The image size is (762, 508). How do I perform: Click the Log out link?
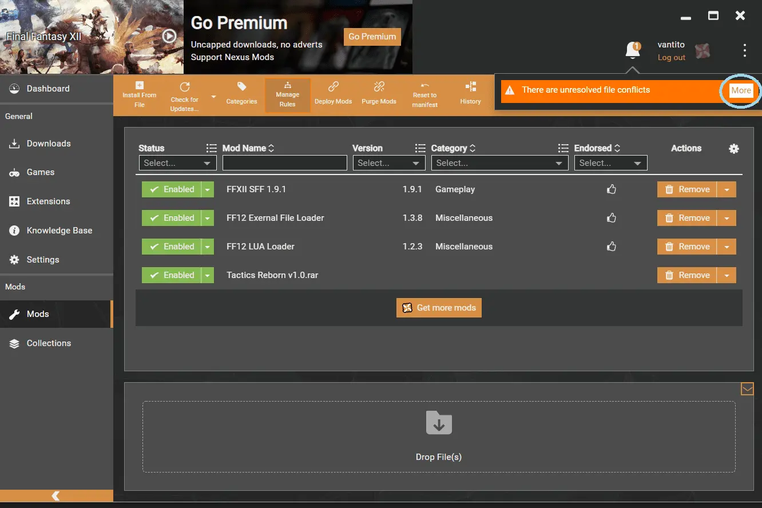click(x=671, y=57)
